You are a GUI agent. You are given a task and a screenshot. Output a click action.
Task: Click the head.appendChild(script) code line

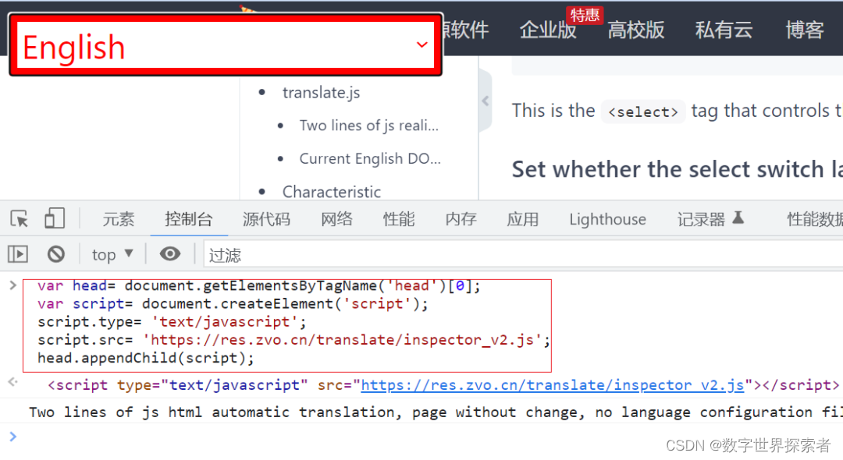(145, 358)
